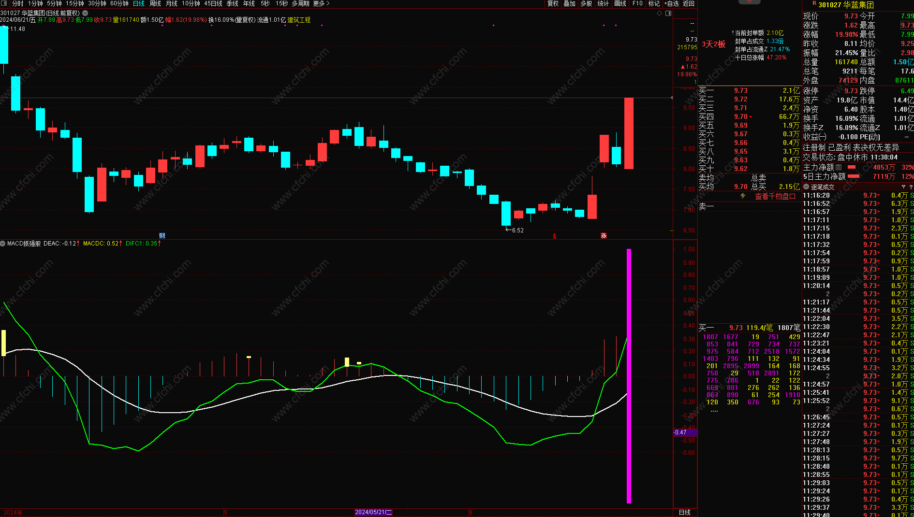Viewport: 914px width, 517px height.
Task: Select the 15分钟 period tab
Action: tap(75, 3)
